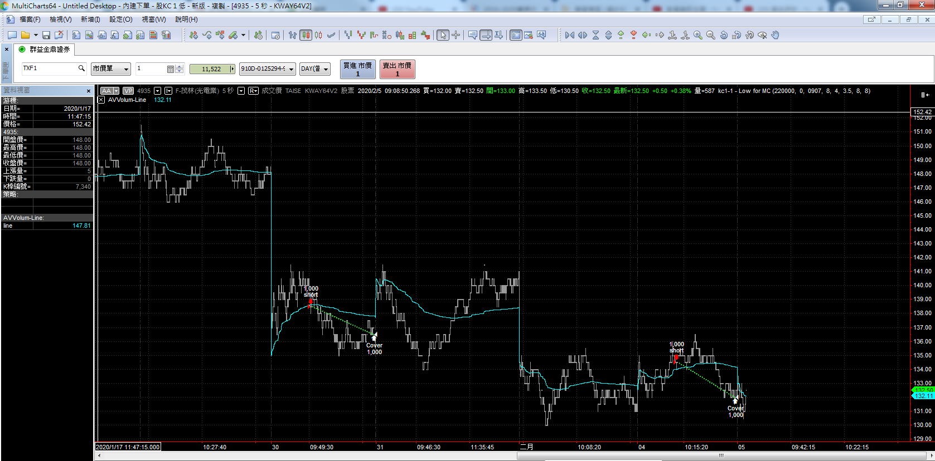Open workspace with the yellow folder icon
This screenshot has width=935, height=461.
[25, 35]
